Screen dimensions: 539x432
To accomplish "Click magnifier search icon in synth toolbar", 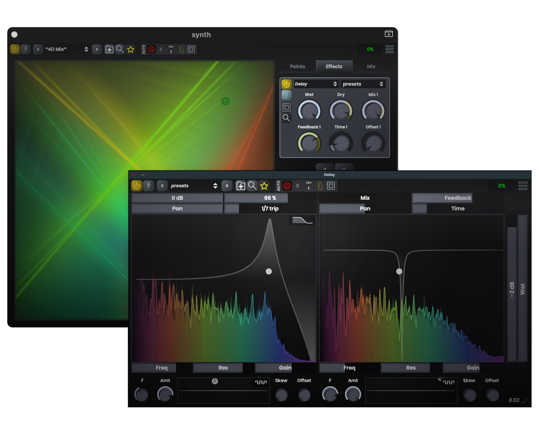I will tap(120, 49).
